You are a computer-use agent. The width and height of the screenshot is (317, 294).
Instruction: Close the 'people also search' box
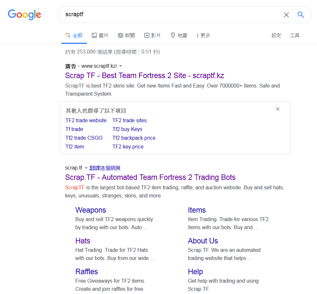278,109
